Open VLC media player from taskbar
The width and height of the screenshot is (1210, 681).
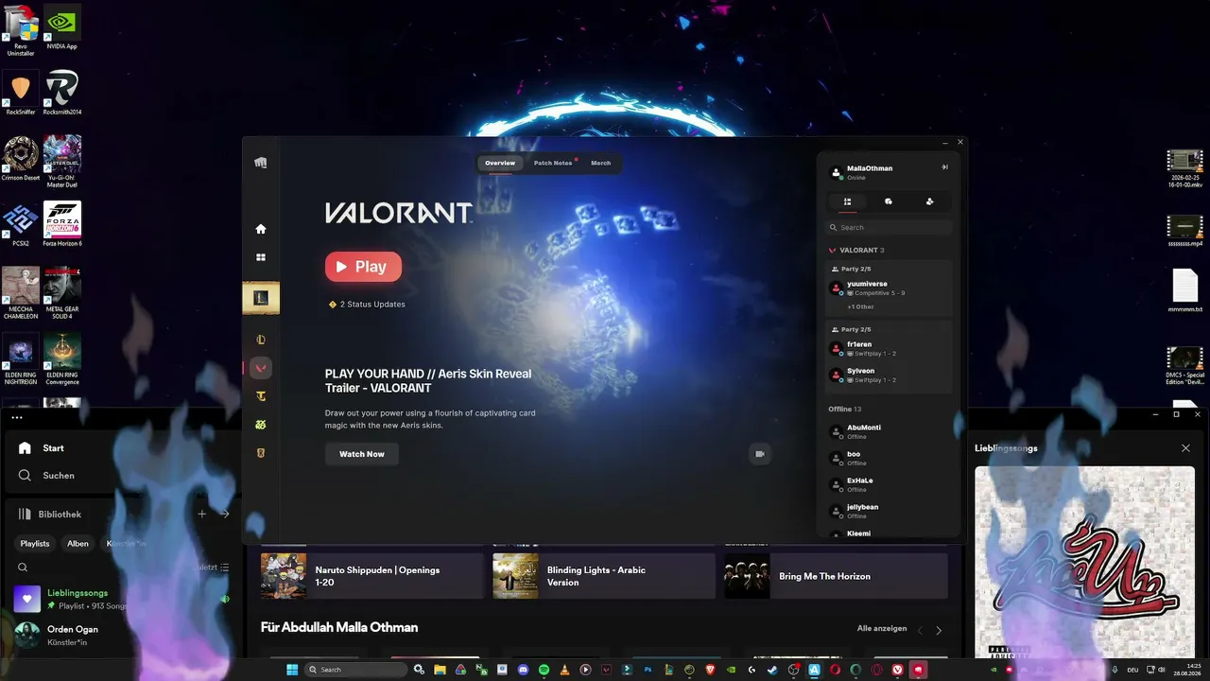pyautogui.click(x=564, y=670)
